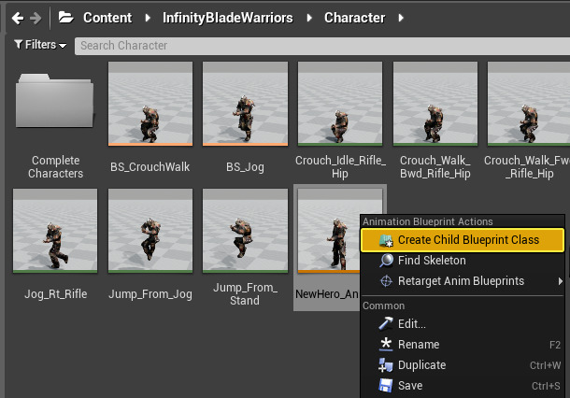Select the BS_CrouchWalk asset thumbnail
570x398 pixels.
pos(150,104)
